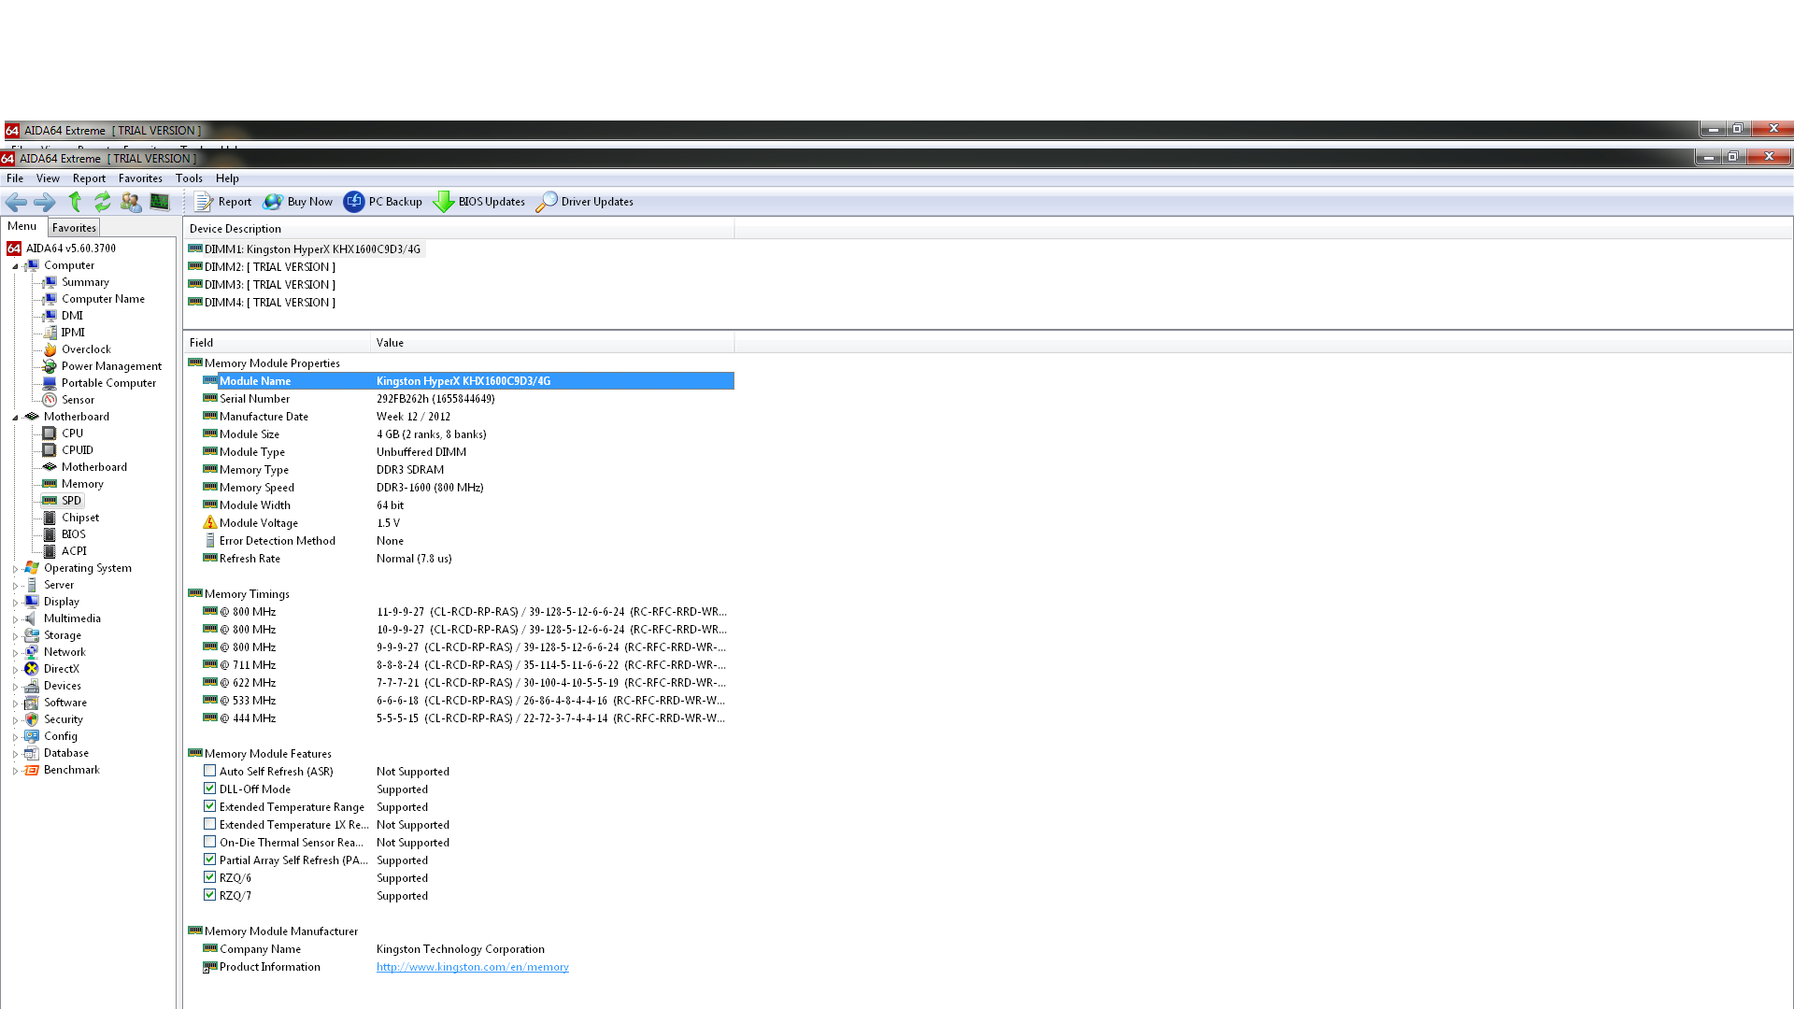Toggle Extended Temperature Range checkbox
This screenshot has height=1009, width=1794.
(209, 806)
